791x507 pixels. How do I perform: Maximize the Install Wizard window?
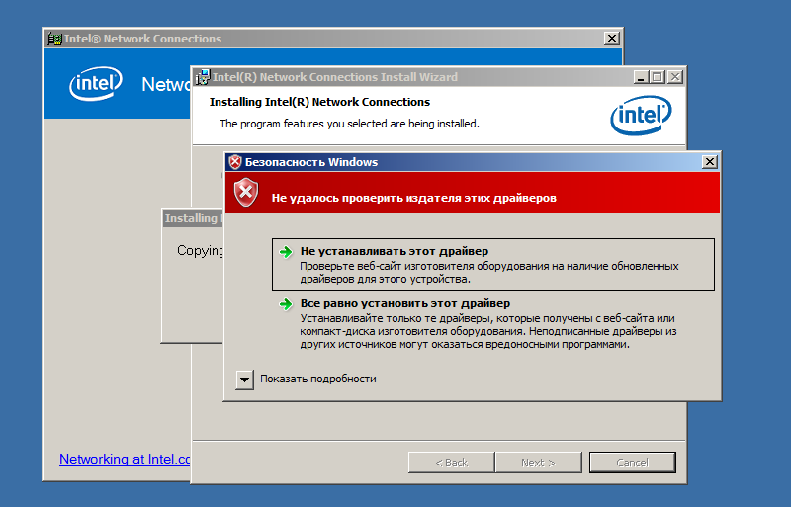pyautogui.click(x=658, y=77)
